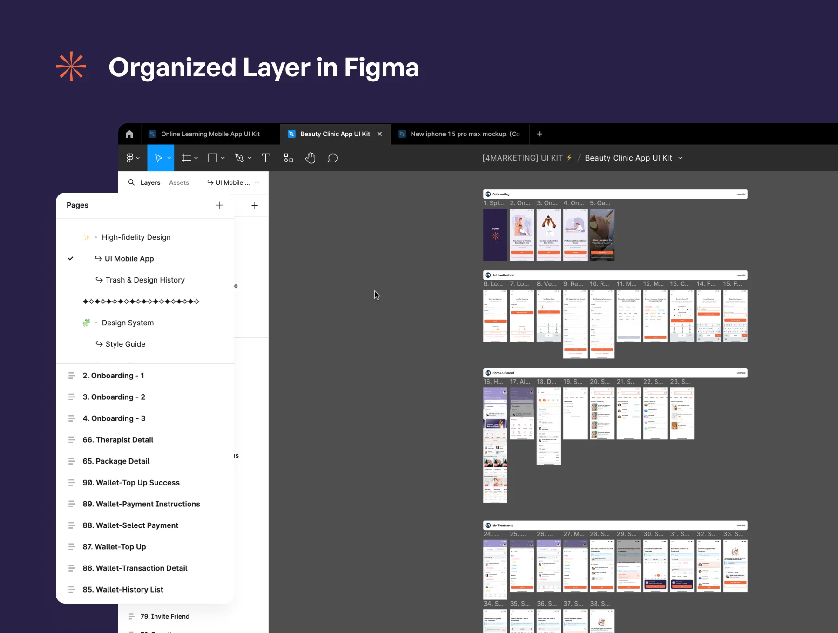Add a new page in Pages panel
The width and height of the screenshot is (838, 633).
coord(219,205)
